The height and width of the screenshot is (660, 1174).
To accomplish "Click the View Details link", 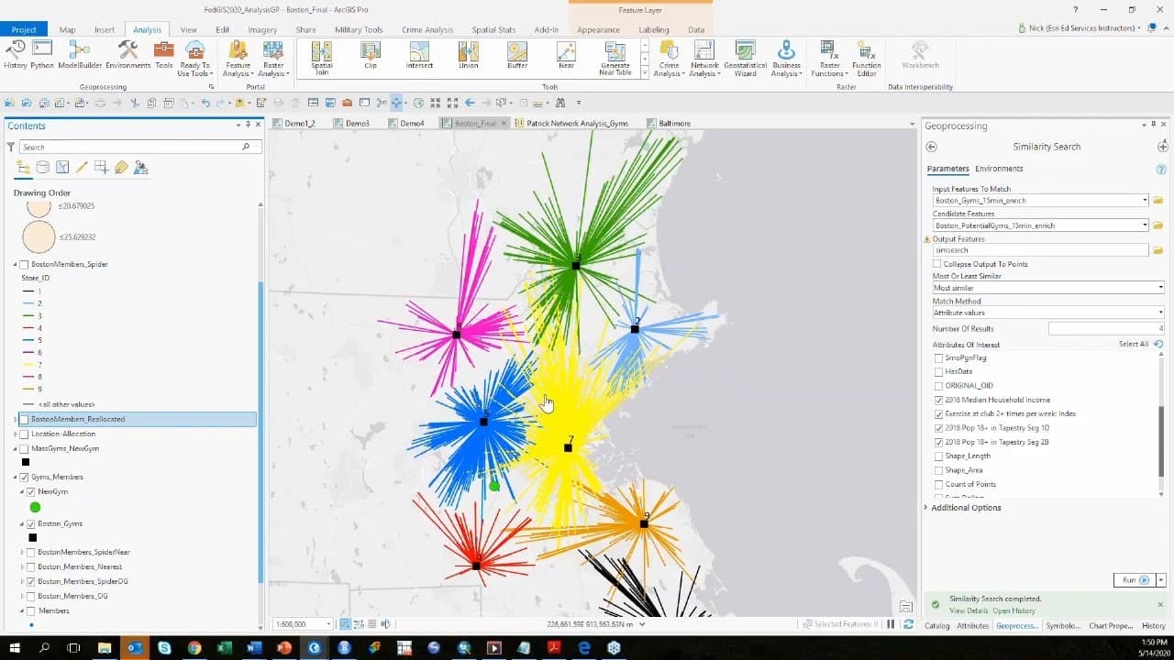I will pos(969,610).
